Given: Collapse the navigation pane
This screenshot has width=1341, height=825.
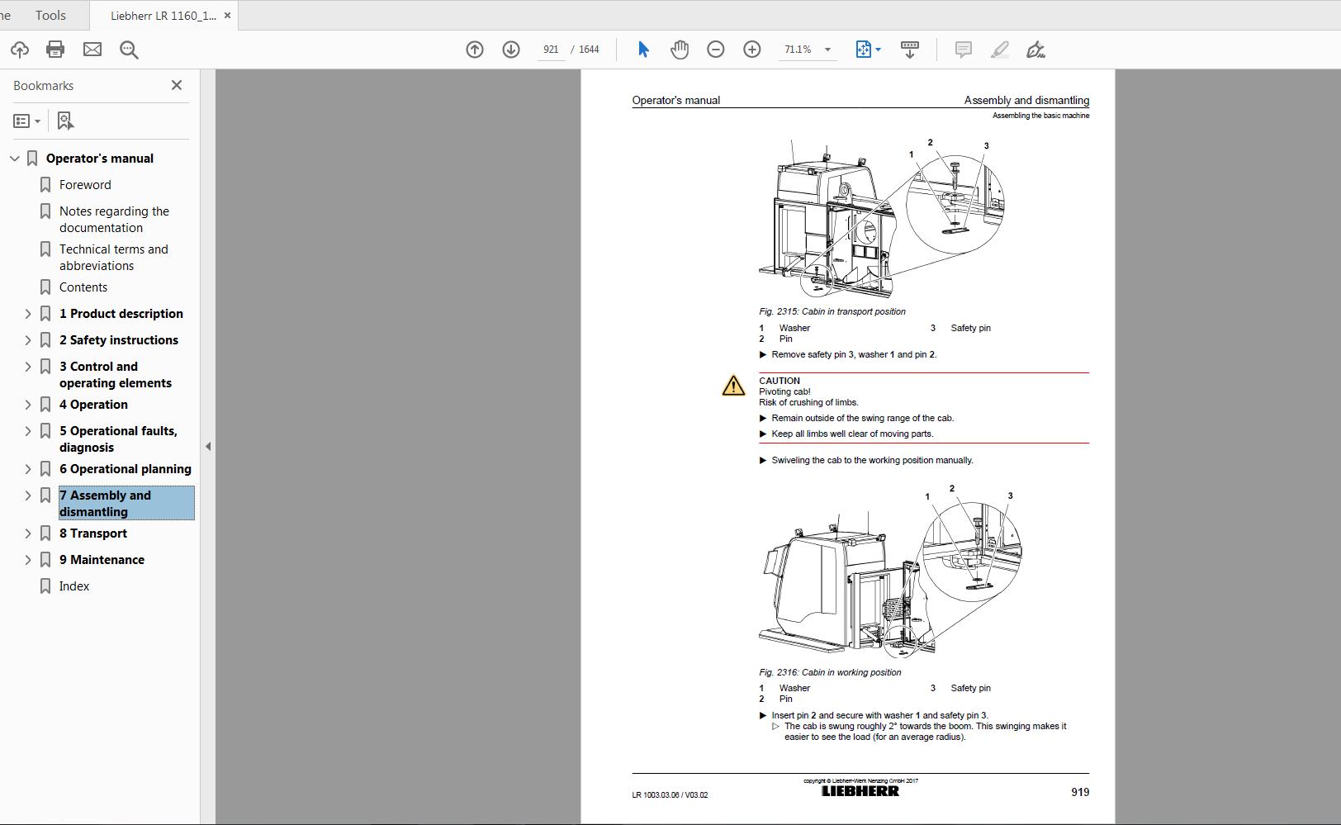Looking at the screenshot, I should coord(209,446).
